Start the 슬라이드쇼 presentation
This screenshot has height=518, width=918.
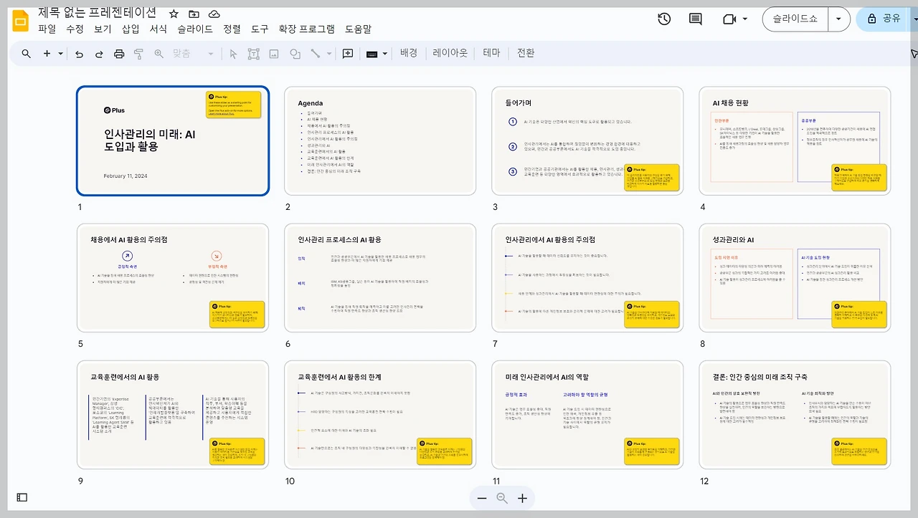point(795,19)
